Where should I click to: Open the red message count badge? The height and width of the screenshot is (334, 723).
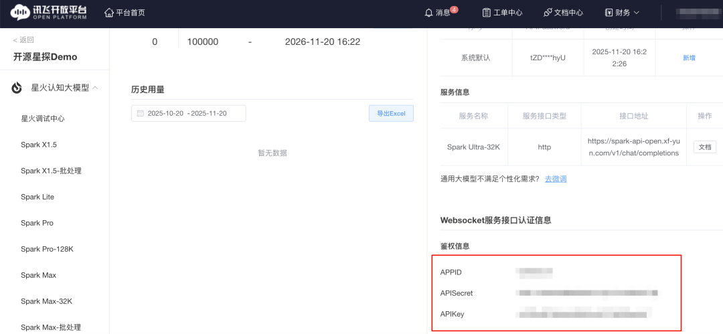[x=454, y=9]
